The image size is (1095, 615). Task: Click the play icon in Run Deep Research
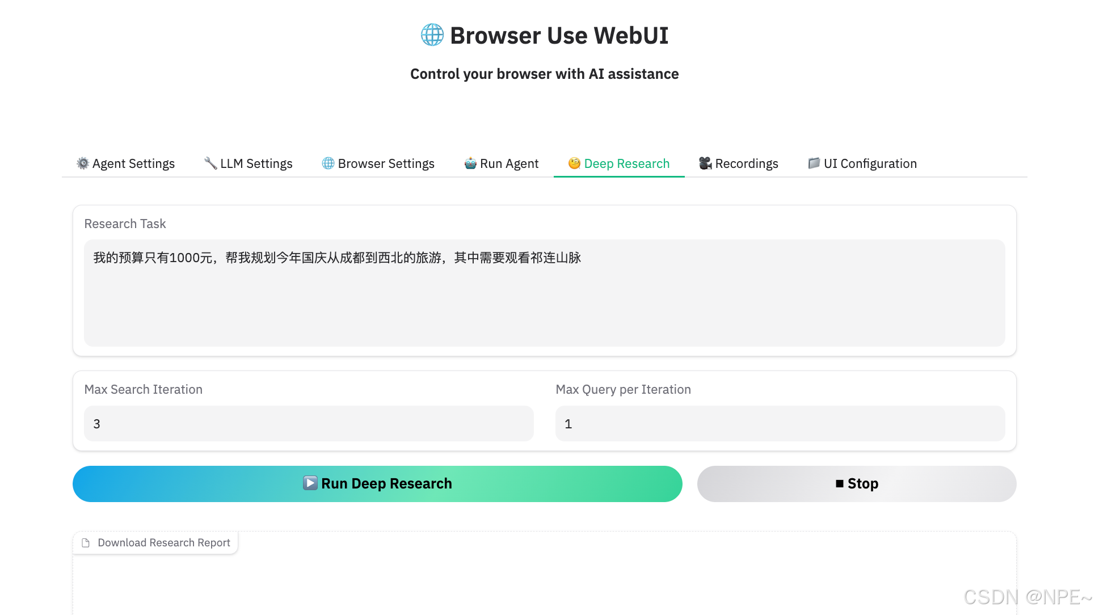coord(310,483)
